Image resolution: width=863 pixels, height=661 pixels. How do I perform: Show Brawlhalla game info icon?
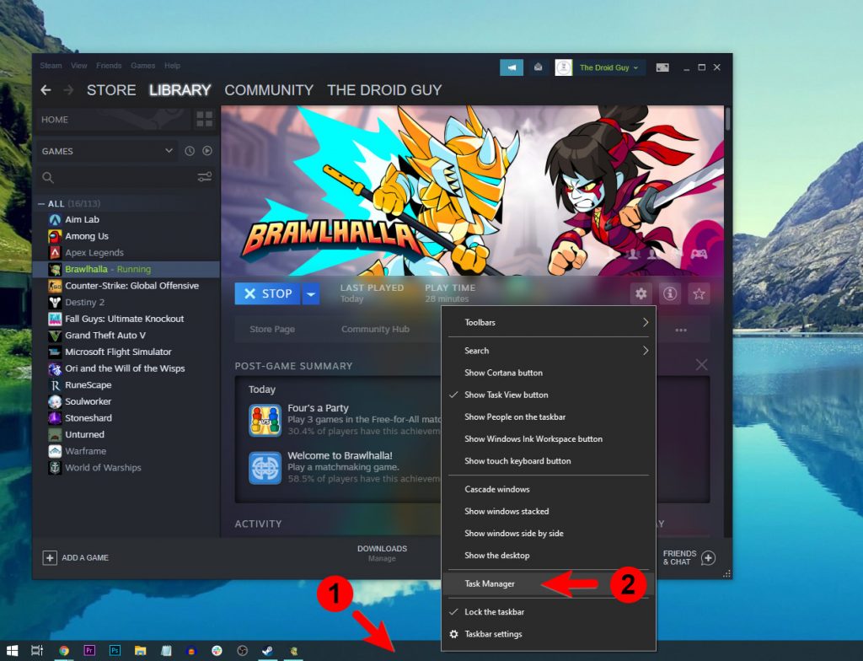[x=670, y=293]
